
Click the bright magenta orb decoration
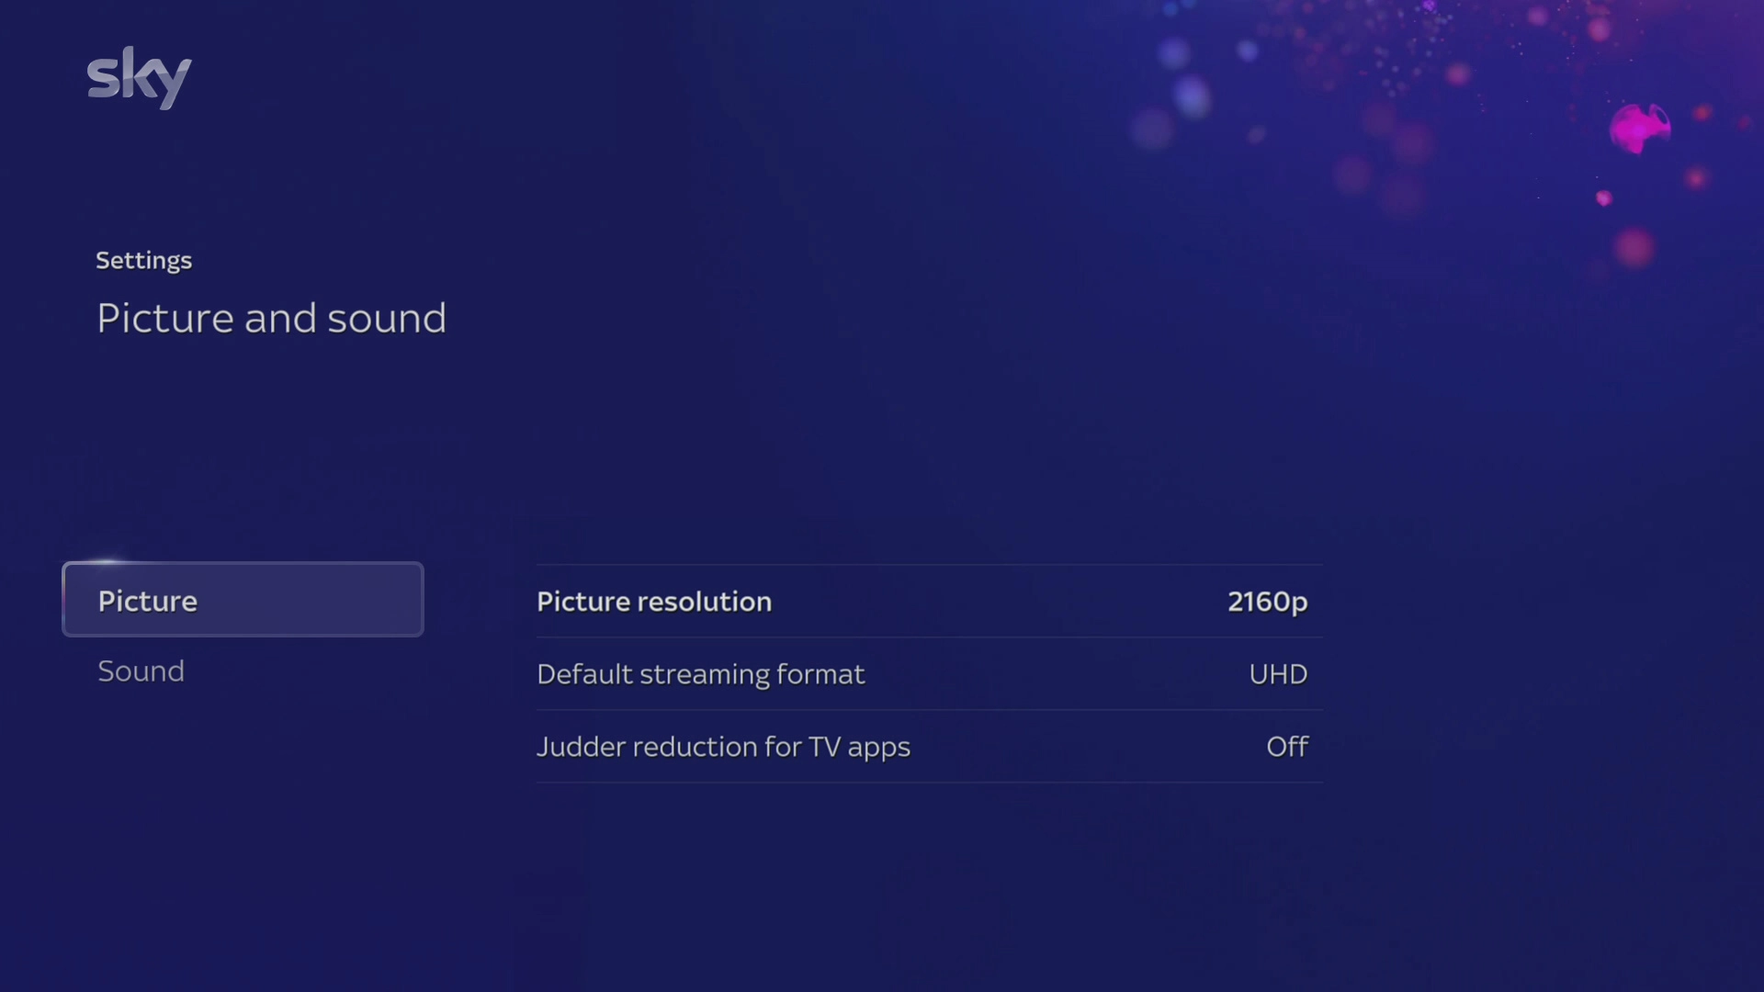tap(1638, 128)
